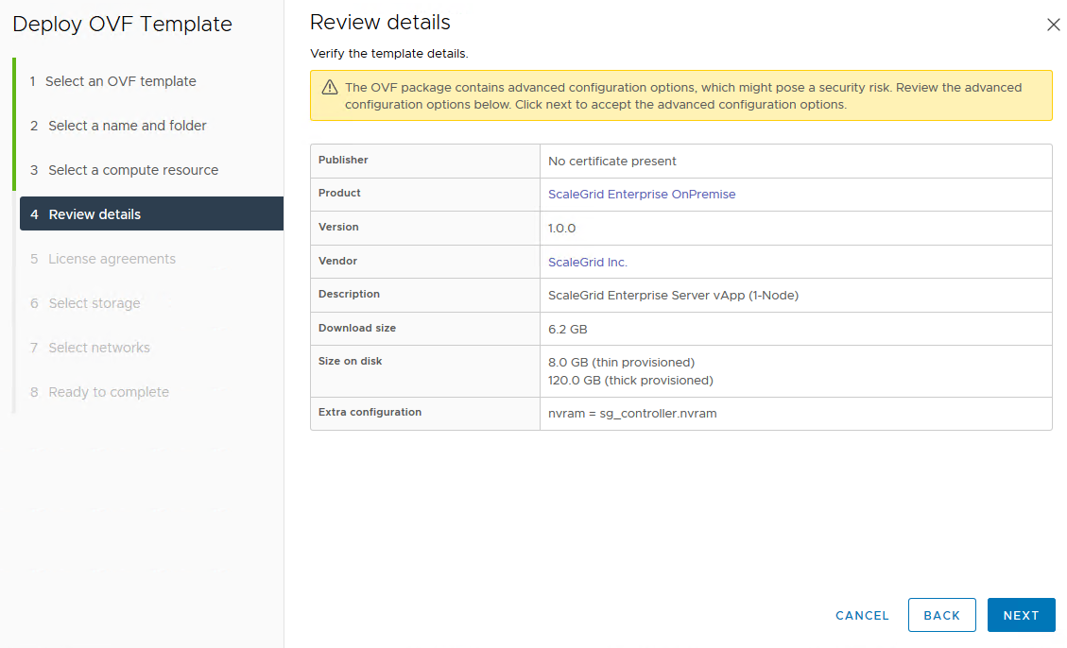Click the version value 1.0.0

click(x=561, y=229)
